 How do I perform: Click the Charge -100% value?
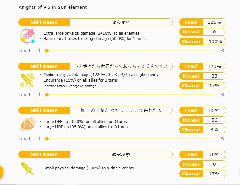coord(214,42)
